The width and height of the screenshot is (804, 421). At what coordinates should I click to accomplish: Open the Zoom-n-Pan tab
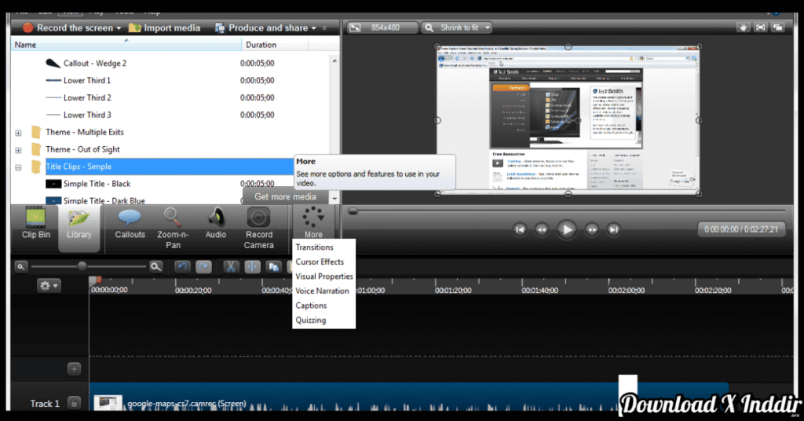tap(173, 229)
